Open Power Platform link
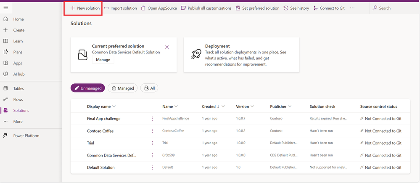420x183 pixels. point(26,135)
